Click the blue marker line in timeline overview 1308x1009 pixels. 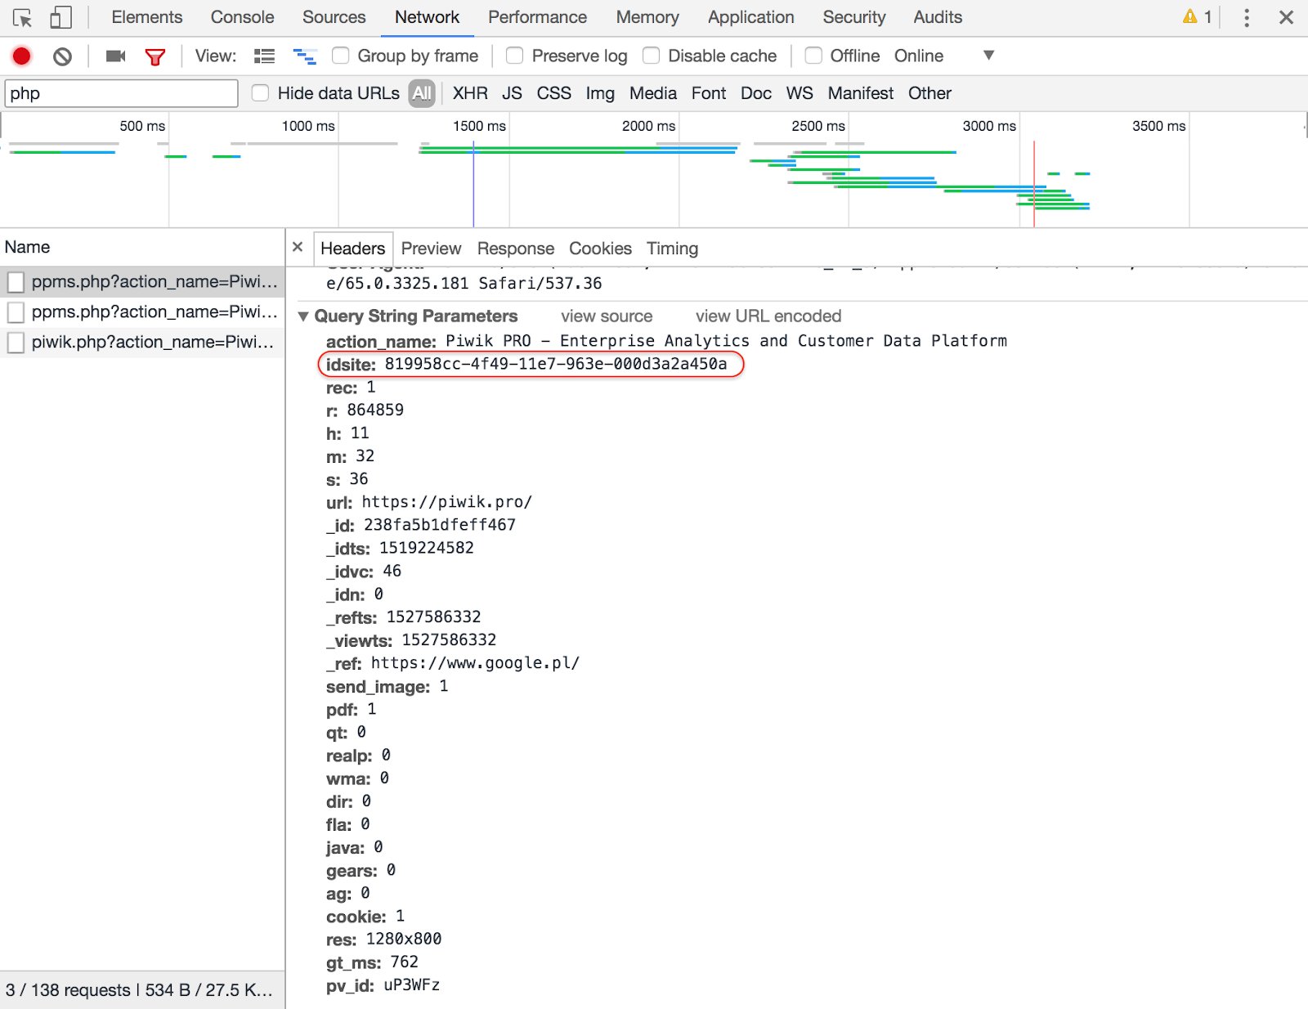(x=473, y=184)
